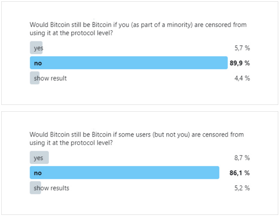Choose the gray "show result" option bar in the top poll
Image resolution: width=280 pixels, height=217 pixels.
pyautogui.click(x=35, y=78)
